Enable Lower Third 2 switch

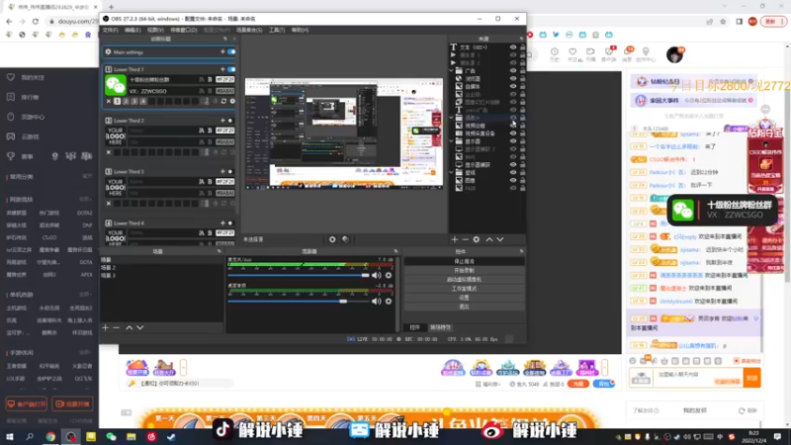[230, 121]
